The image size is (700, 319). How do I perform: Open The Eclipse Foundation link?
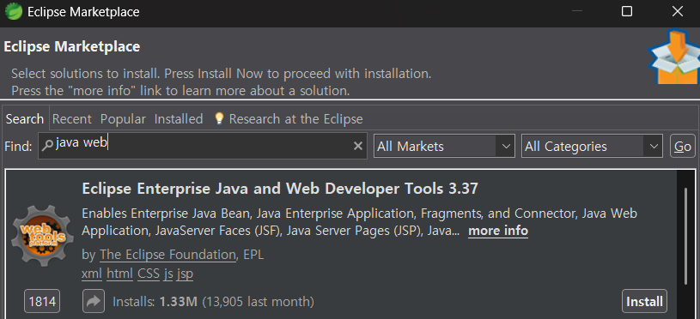point(167,255)
